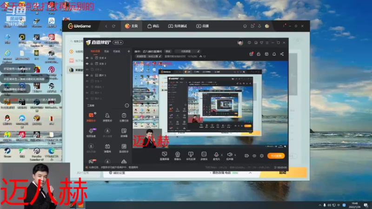Open the mail icon in streaming title bar
The image size is (372, 209).
coord(256,43)
